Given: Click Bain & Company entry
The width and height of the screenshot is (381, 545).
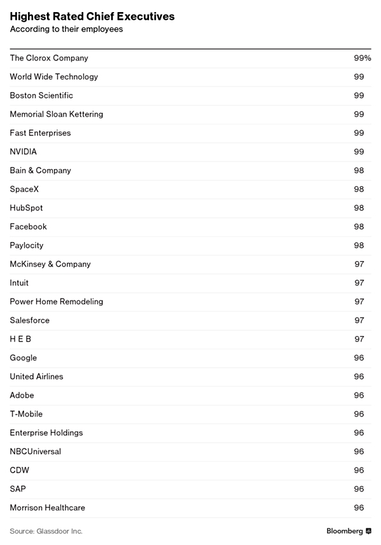Looking at the screenshot, I should pyautogui.click(x=41, y=170).
